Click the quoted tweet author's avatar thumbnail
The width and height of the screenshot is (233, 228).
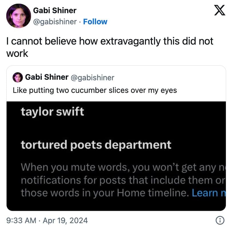[x=17, y=77]
